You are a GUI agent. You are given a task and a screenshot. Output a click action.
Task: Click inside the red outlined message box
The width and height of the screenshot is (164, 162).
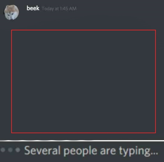[x=84, y=82]
